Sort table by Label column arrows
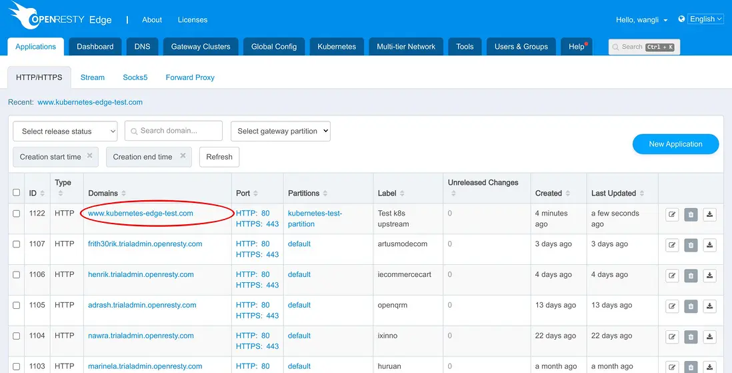 (402, 194)
